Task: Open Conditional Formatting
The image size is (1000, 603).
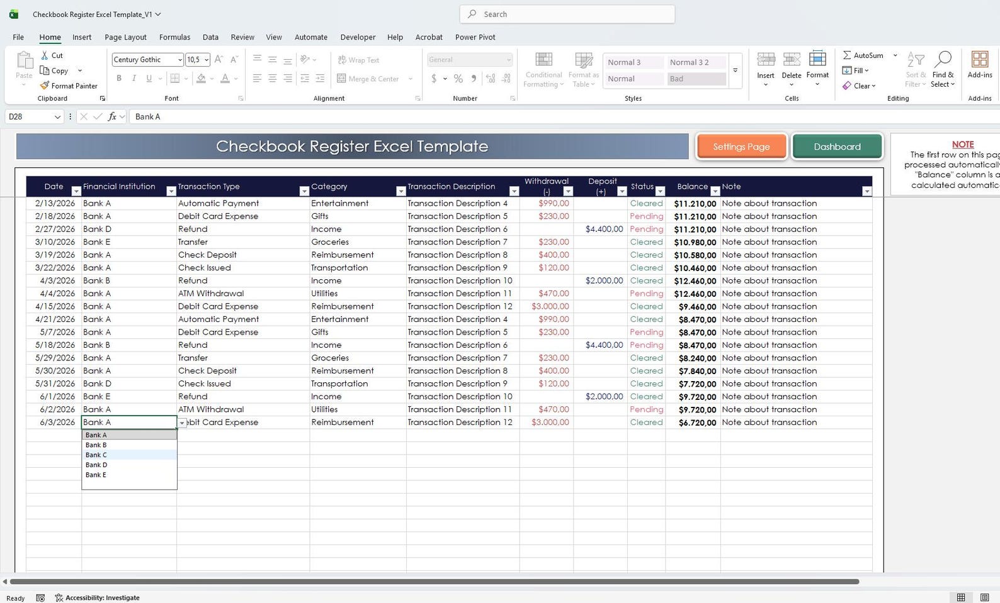Action: click(543, 69)
